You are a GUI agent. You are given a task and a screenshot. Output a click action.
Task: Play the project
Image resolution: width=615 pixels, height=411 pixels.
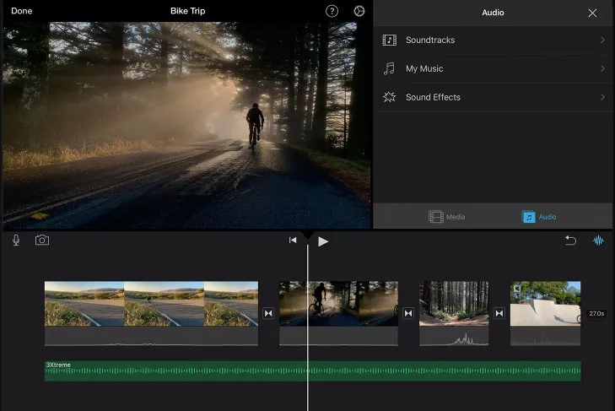[x=323, y=241]
